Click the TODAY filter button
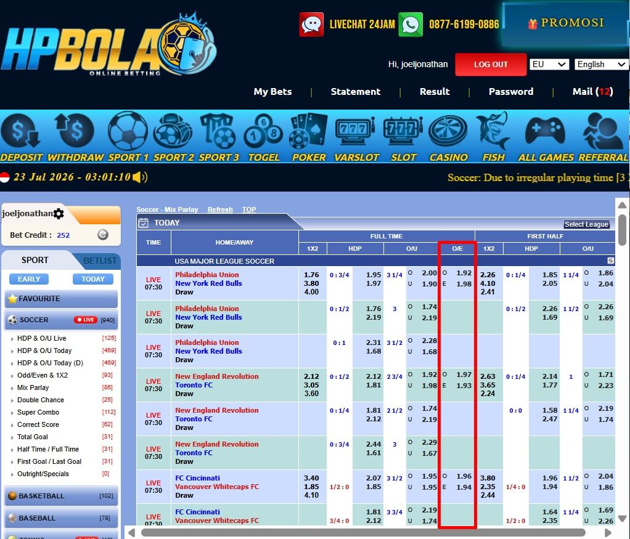The image size is (630, 539). click(x=93, y=279)
